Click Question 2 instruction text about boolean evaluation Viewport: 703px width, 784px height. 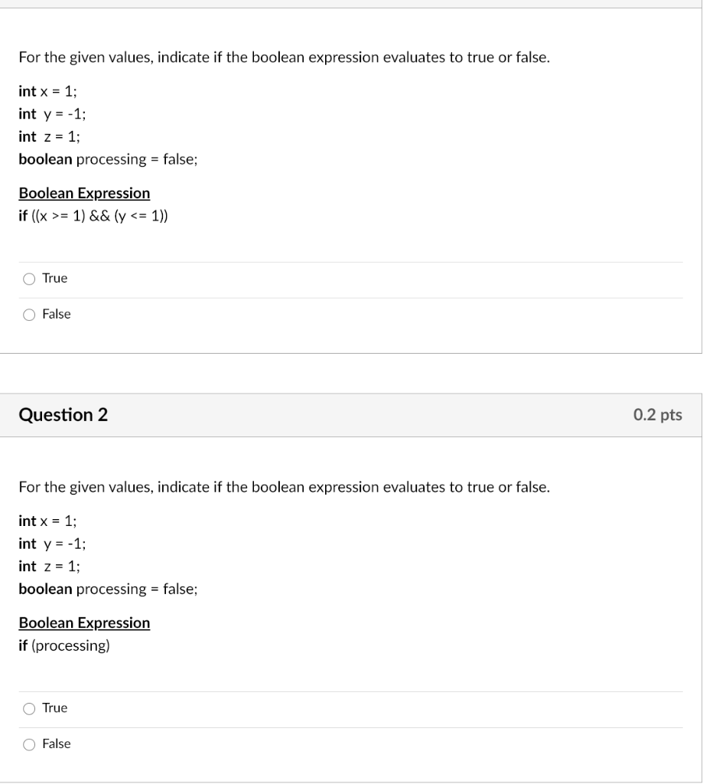click(283, 487)
